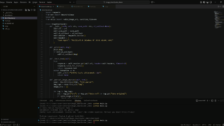Open the ÇIKIŞ panel tab
Viewport: 224px width, 126px height.
(51, 101)
